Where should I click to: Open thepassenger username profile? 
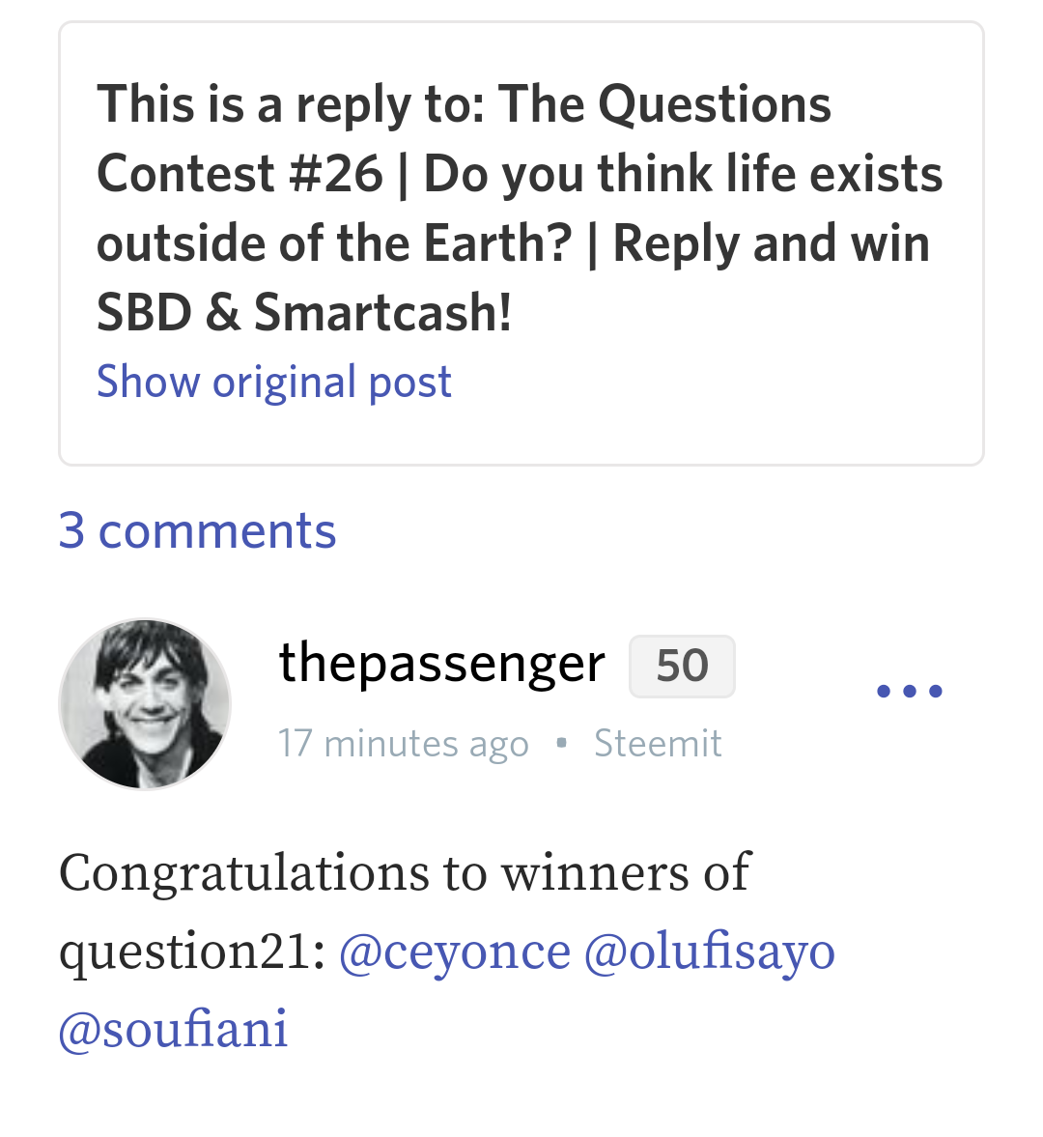[441, 664]
